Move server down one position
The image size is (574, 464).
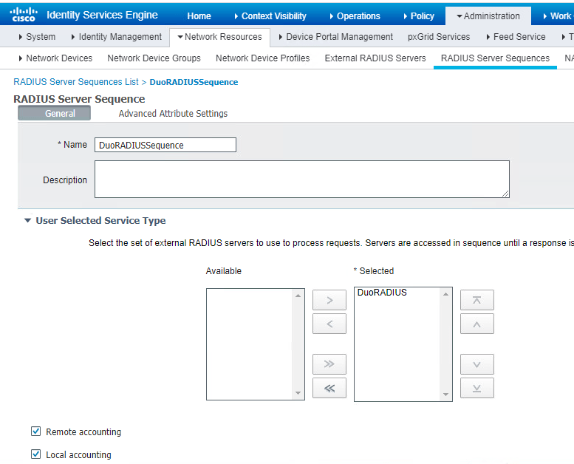476,364
